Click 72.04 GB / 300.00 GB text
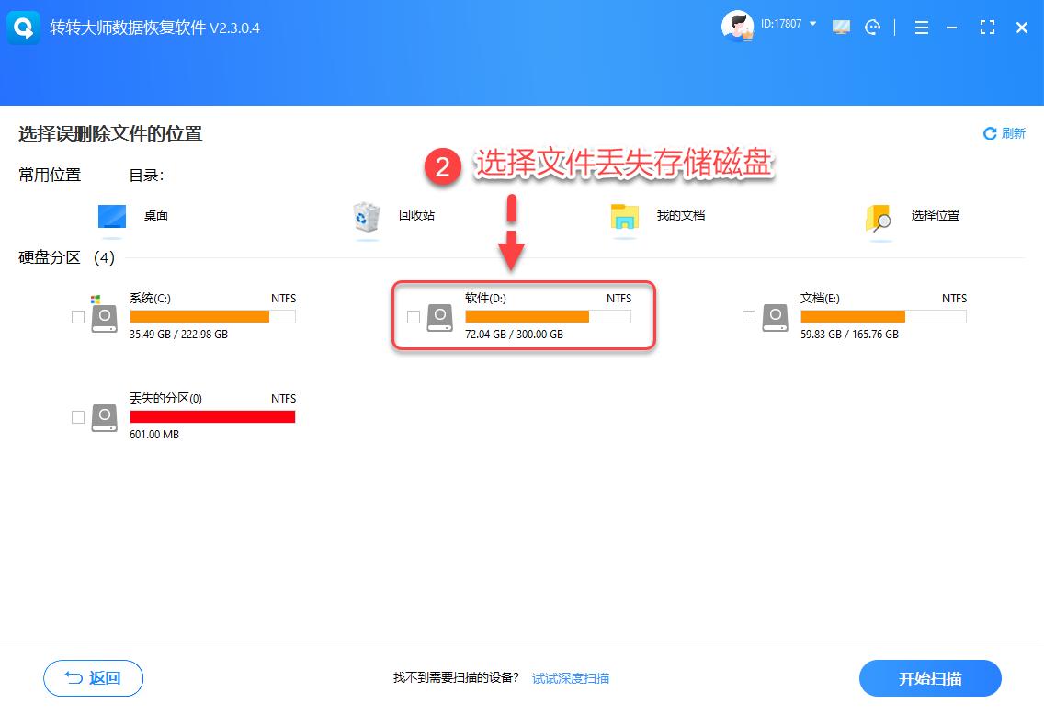 [515, 335]
